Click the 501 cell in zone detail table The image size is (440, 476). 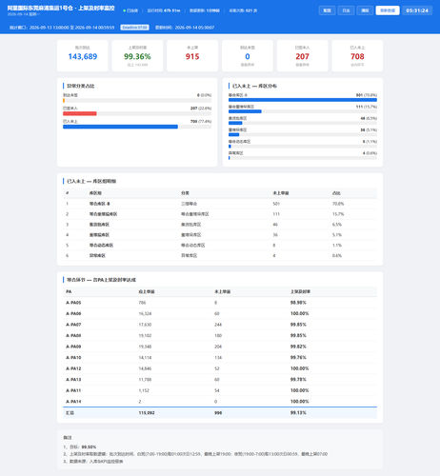[276, 204]
